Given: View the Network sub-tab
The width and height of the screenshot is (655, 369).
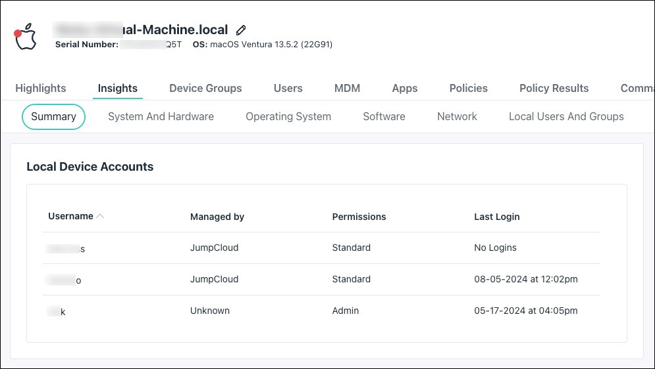Looking at the screenshot, I should pyautogui.click(x=457, y=116).
